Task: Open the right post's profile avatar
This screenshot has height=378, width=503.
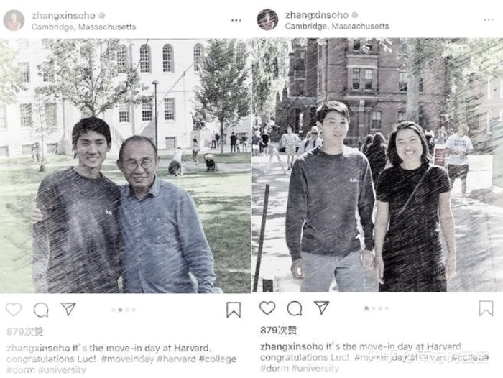Action: [267, 19]
